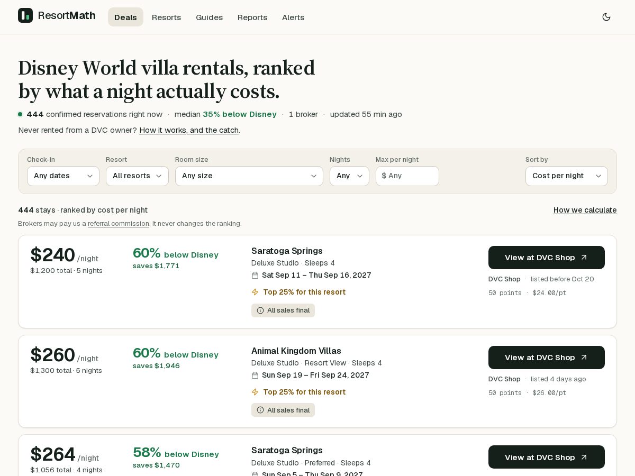The image size is (635, 476).
Task: Click All sales final badge on Animal Kingdom listing
Action: click(283, 410)
